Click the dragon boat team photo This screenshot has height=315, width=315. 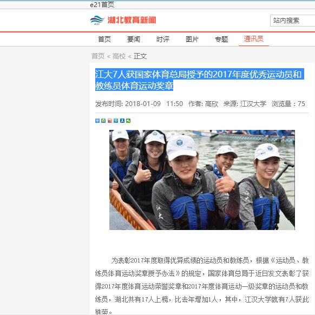202,180
